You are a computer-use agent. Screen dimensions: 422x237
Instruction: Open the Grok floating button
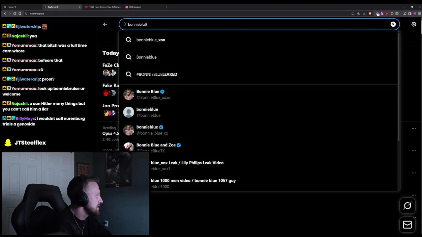(407, 206)
